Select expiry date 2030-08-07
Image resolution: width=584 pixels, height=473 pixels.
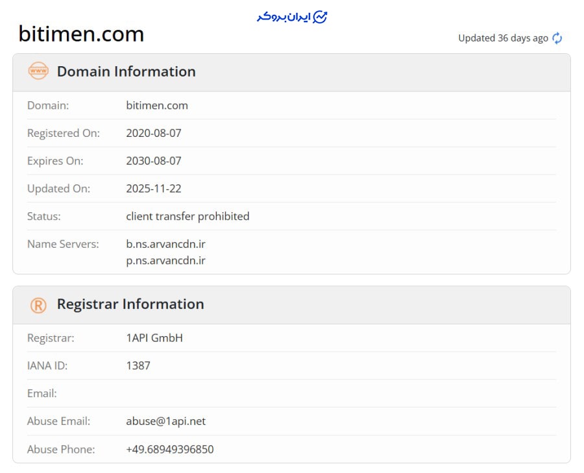(x=153, y=161)
